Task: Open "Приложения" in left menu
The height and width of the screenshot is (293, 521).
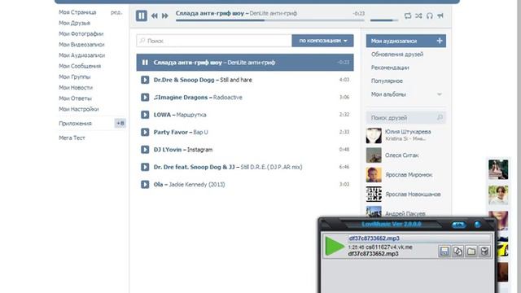Action: click(75, 123)
